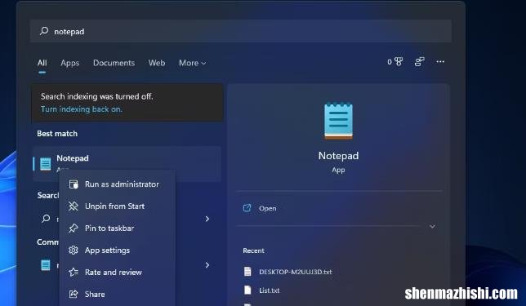Choose Pin to taskbar
Viewport: 526px width, 306px height.
click(117, 228)
